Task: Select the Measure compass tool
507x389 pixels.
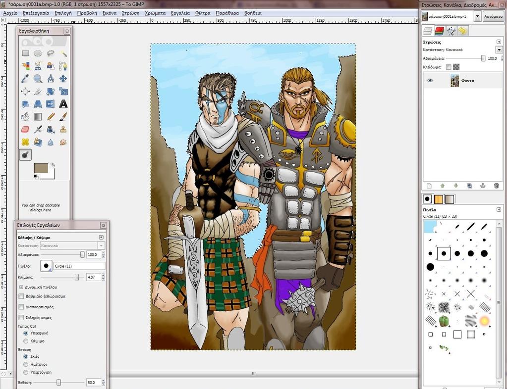Action: click(51, 79)
